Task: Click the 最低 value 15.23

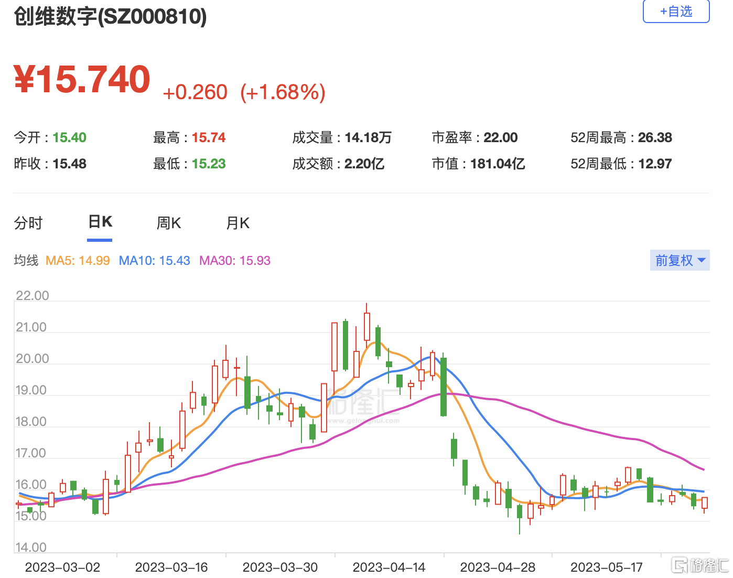Action: (x=209, y=164)
